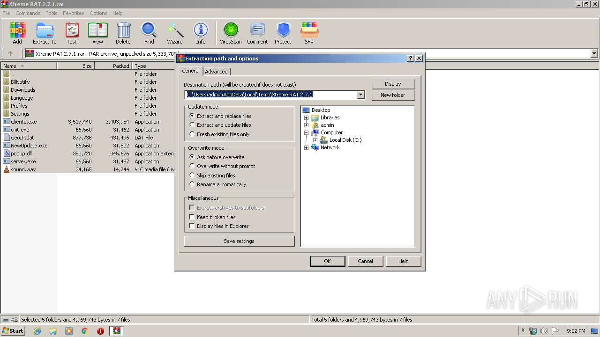Collapse Computer node in folder tree
The image size is (600, 337).
(307, 132)
